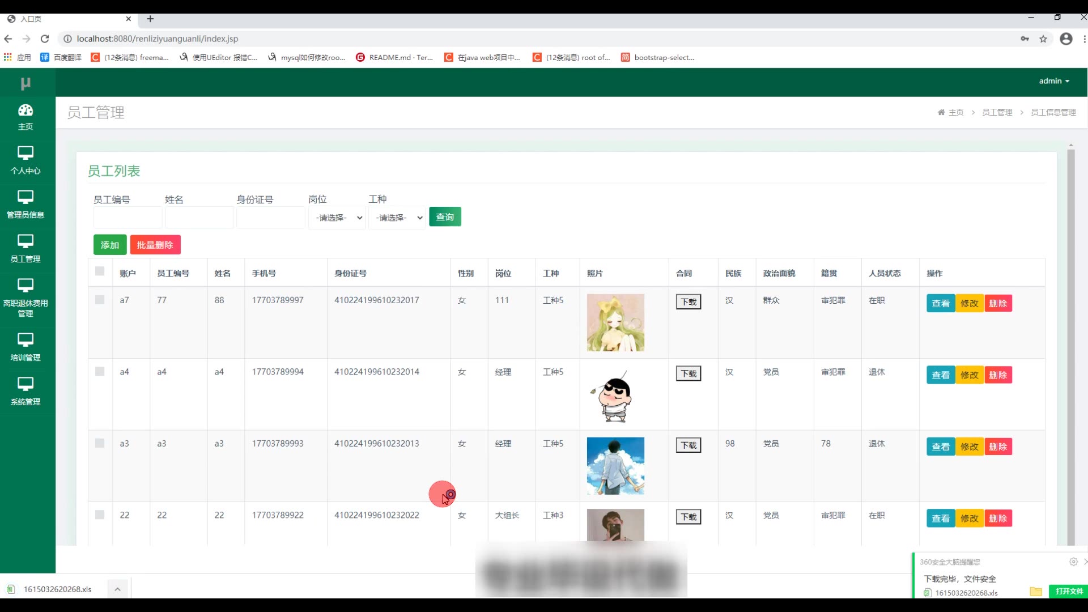1088x612 pixels.
Task: Expand the 工种 dropdown filter
Action: pos(397,218)
